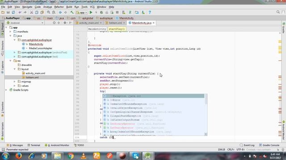
Task: Open the Gradle Console
Action: coord(269,145)
